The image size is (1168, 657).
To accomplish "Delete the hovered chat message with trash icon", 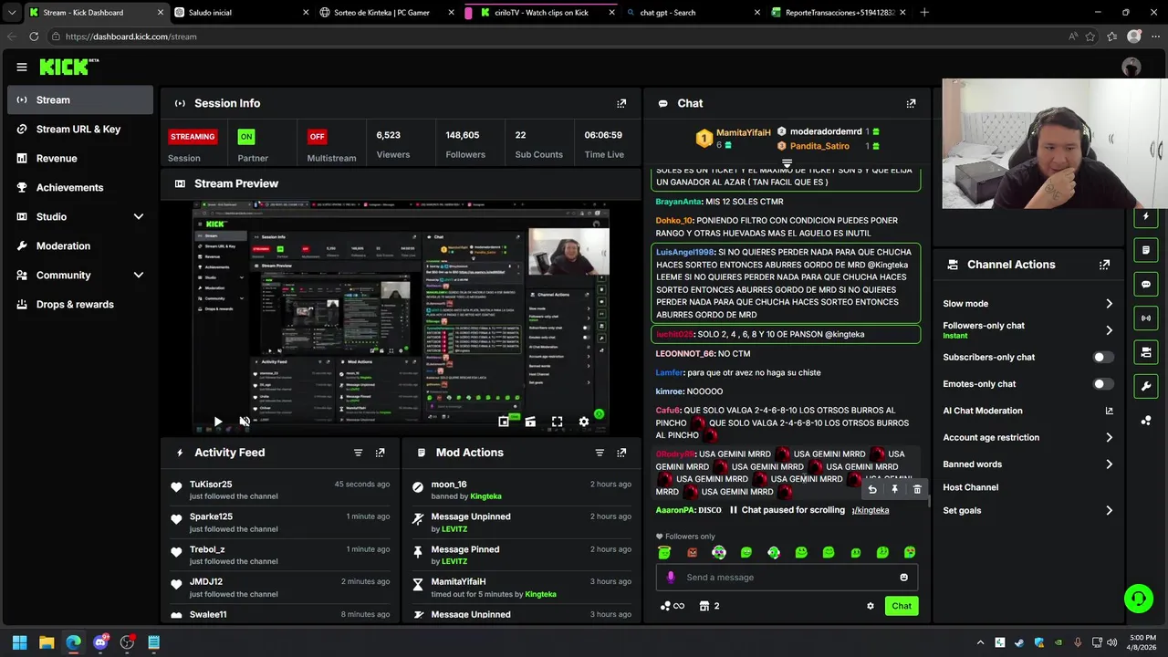I will (917, 490).
